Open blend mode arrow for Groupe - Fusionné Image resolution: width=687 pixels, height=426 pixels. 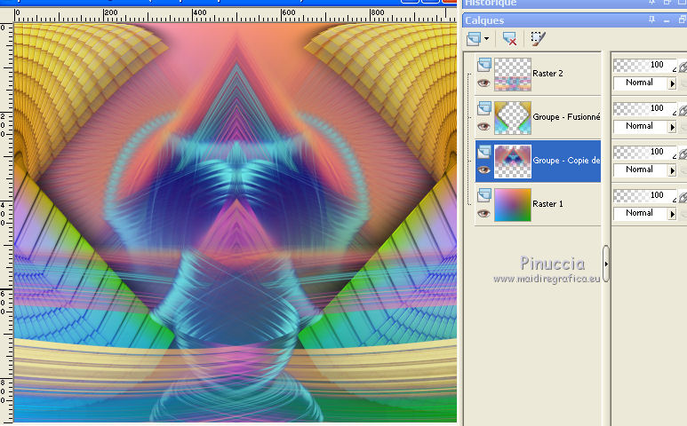672,127
